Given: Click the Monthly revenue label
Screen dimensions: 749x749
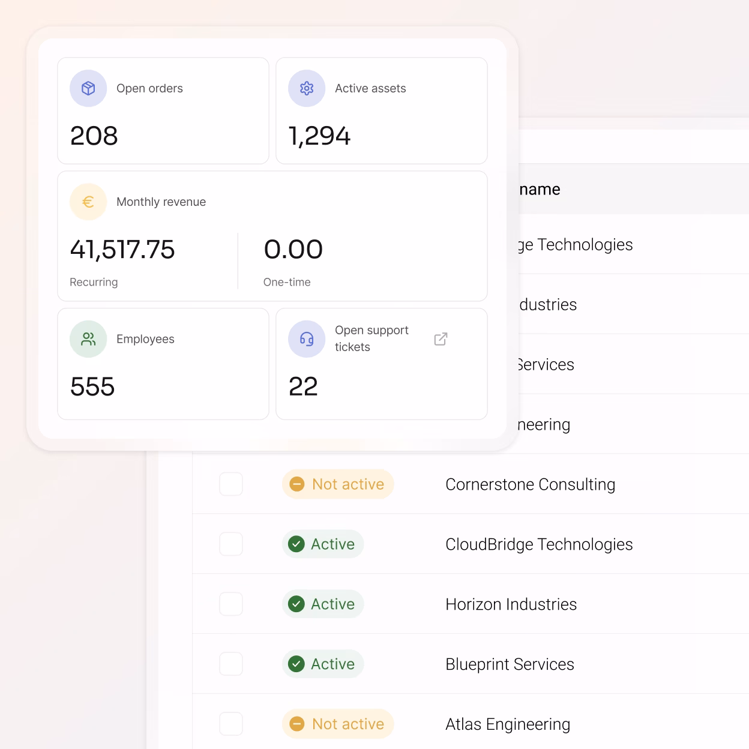Looking at the screenshot, I should pos(161,202).
